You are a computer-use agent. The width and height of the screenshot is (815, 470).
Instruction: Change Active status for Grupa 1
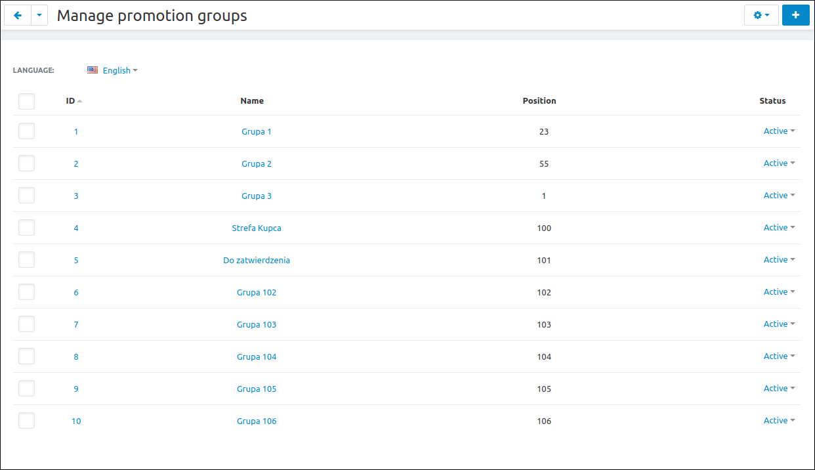[x=779, y=131]
